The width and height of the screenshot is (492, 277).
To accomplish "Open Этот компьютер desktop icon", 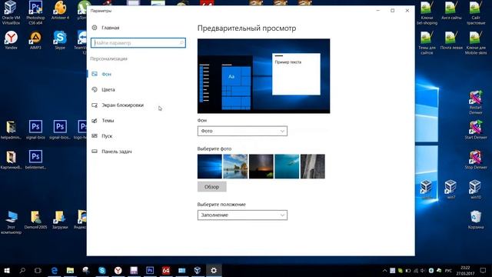I will point(11,222).
